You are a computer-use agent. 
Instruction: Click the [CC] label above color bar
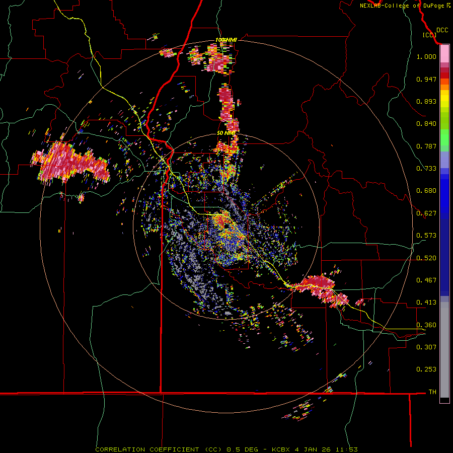pos(429,35)
